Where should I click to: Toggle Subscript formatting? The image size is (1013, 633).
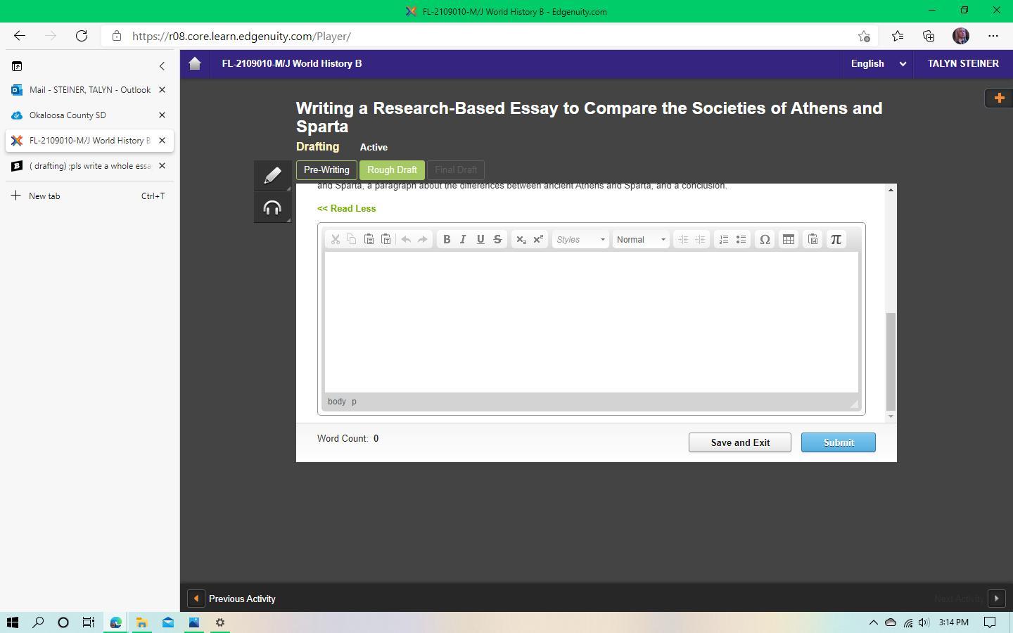[x=521, y=240]
